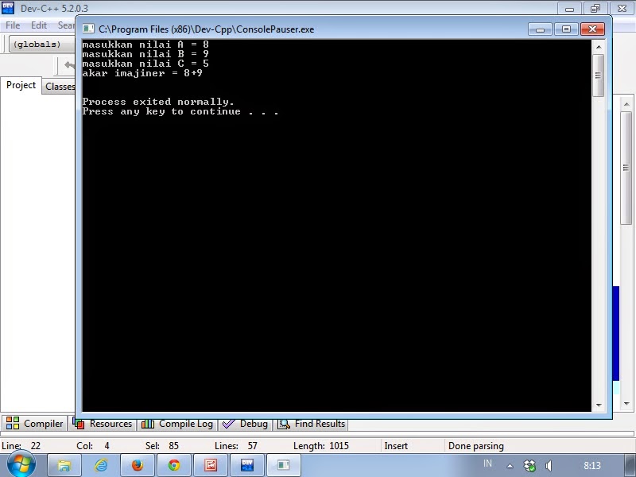This screenshot has height=477, width=636.
Task: Click the Length: 1015 status entry
Action: tap(321, 446)
